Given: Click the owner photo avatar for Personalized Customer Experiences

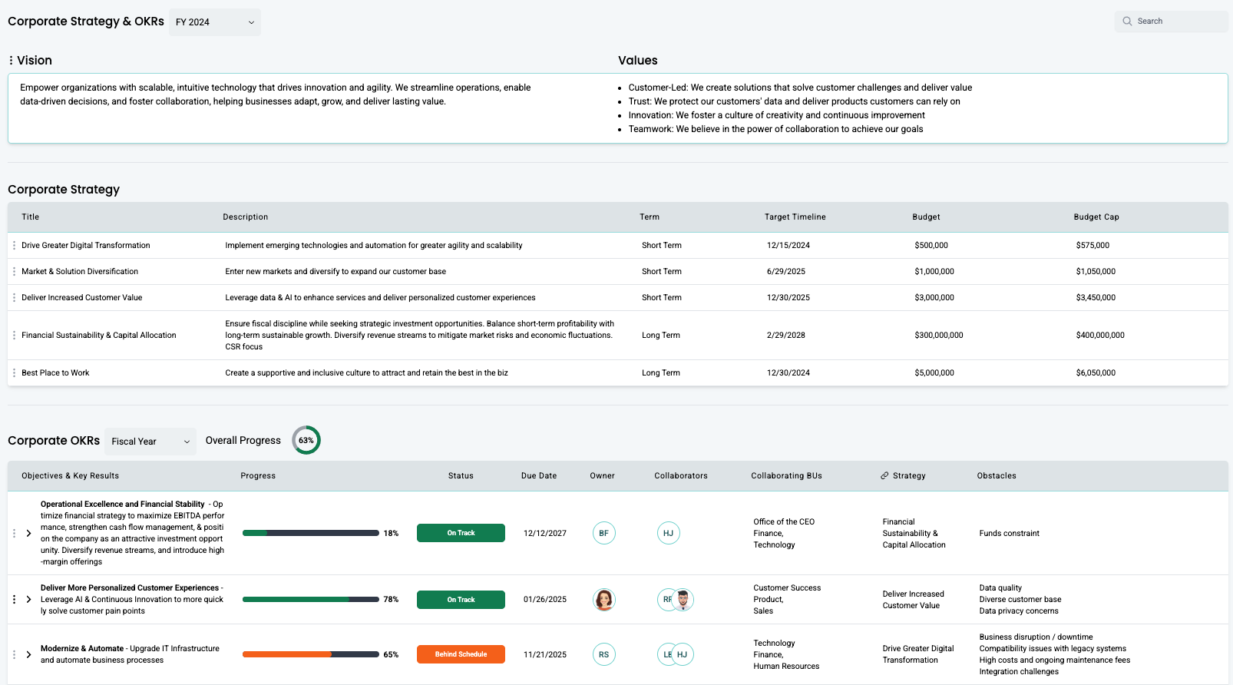Looking at the screenshot, I should click(x=603, y=600).
